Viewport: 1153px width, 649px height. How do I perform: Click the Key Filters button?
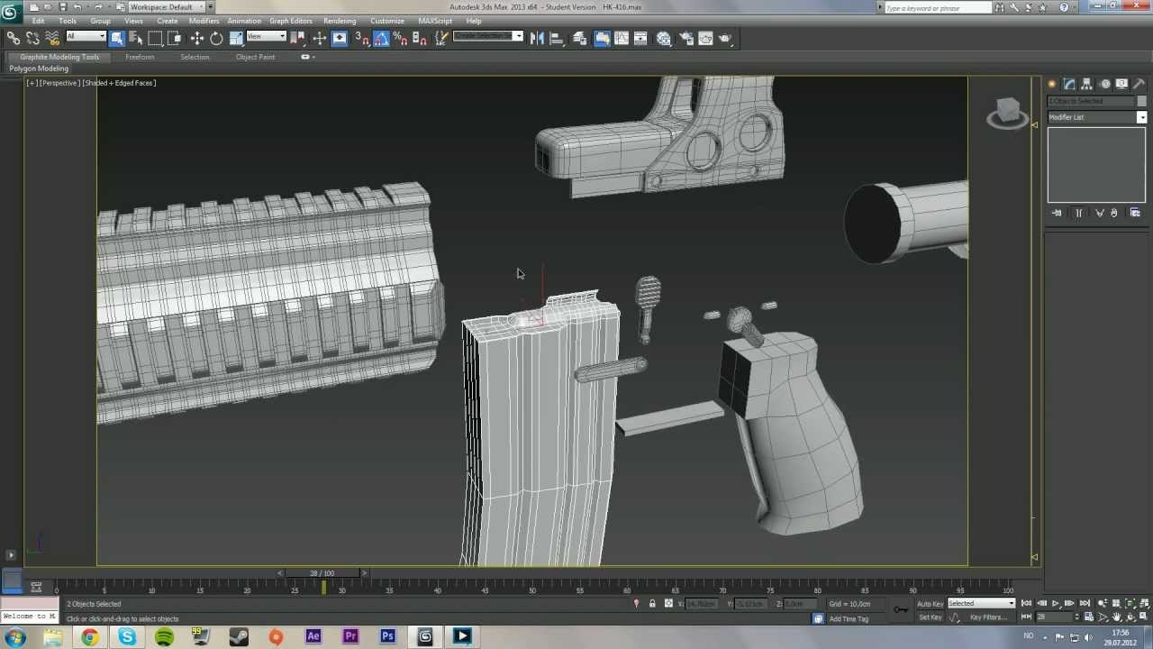click(988, 617)
